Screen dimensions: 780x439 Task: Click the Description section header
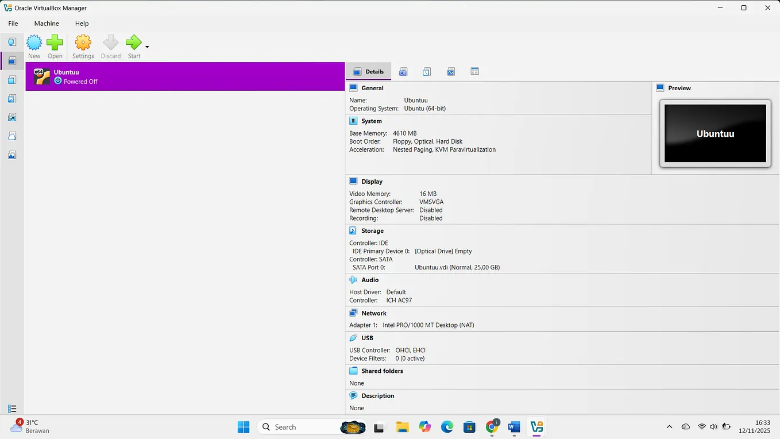pyautogui.click(x=378, y=396)
